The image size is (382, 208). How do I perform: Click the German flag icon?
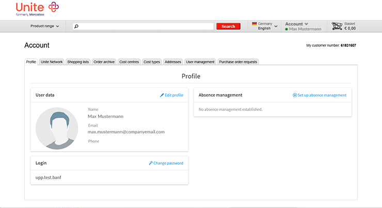click(254, 24)
